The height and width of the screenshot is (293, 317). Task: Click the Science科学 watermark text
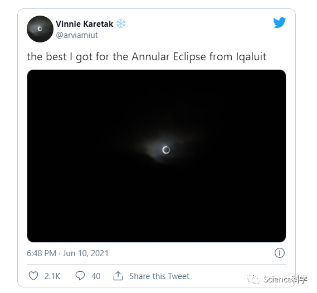tap(285, 280)
